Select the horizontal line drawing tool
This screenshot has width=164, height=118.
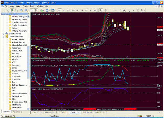115,10
